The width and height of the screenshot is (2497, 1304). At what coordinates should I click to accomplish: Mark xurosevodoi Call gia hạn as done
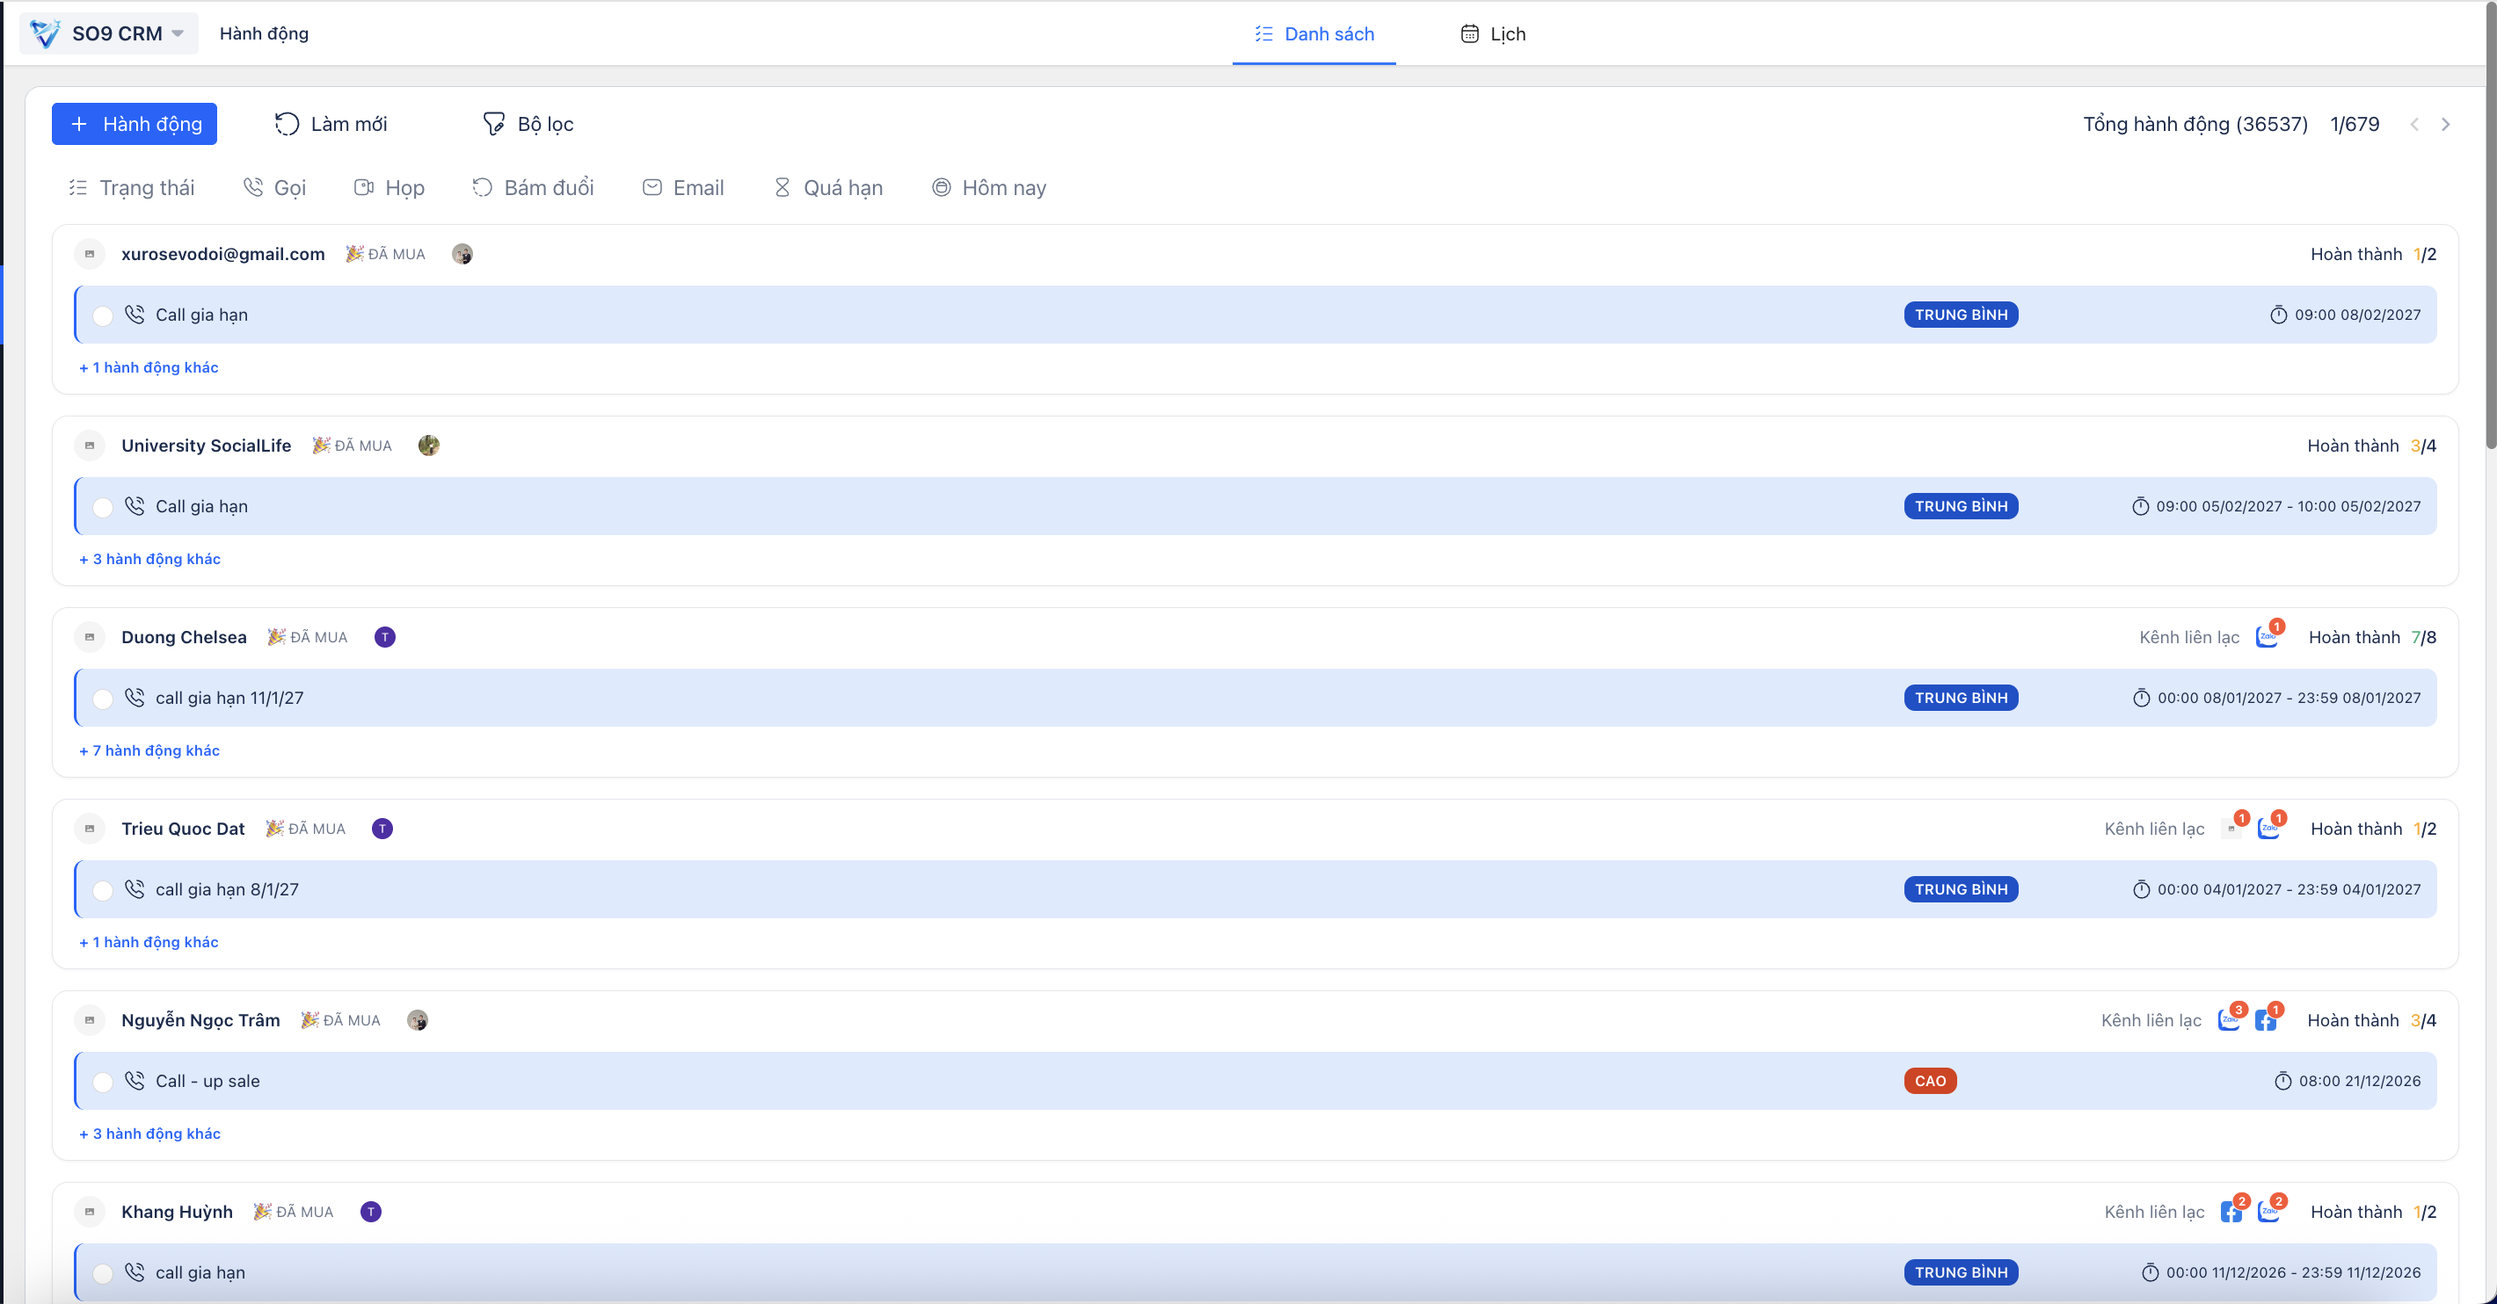tap(103, 315)
